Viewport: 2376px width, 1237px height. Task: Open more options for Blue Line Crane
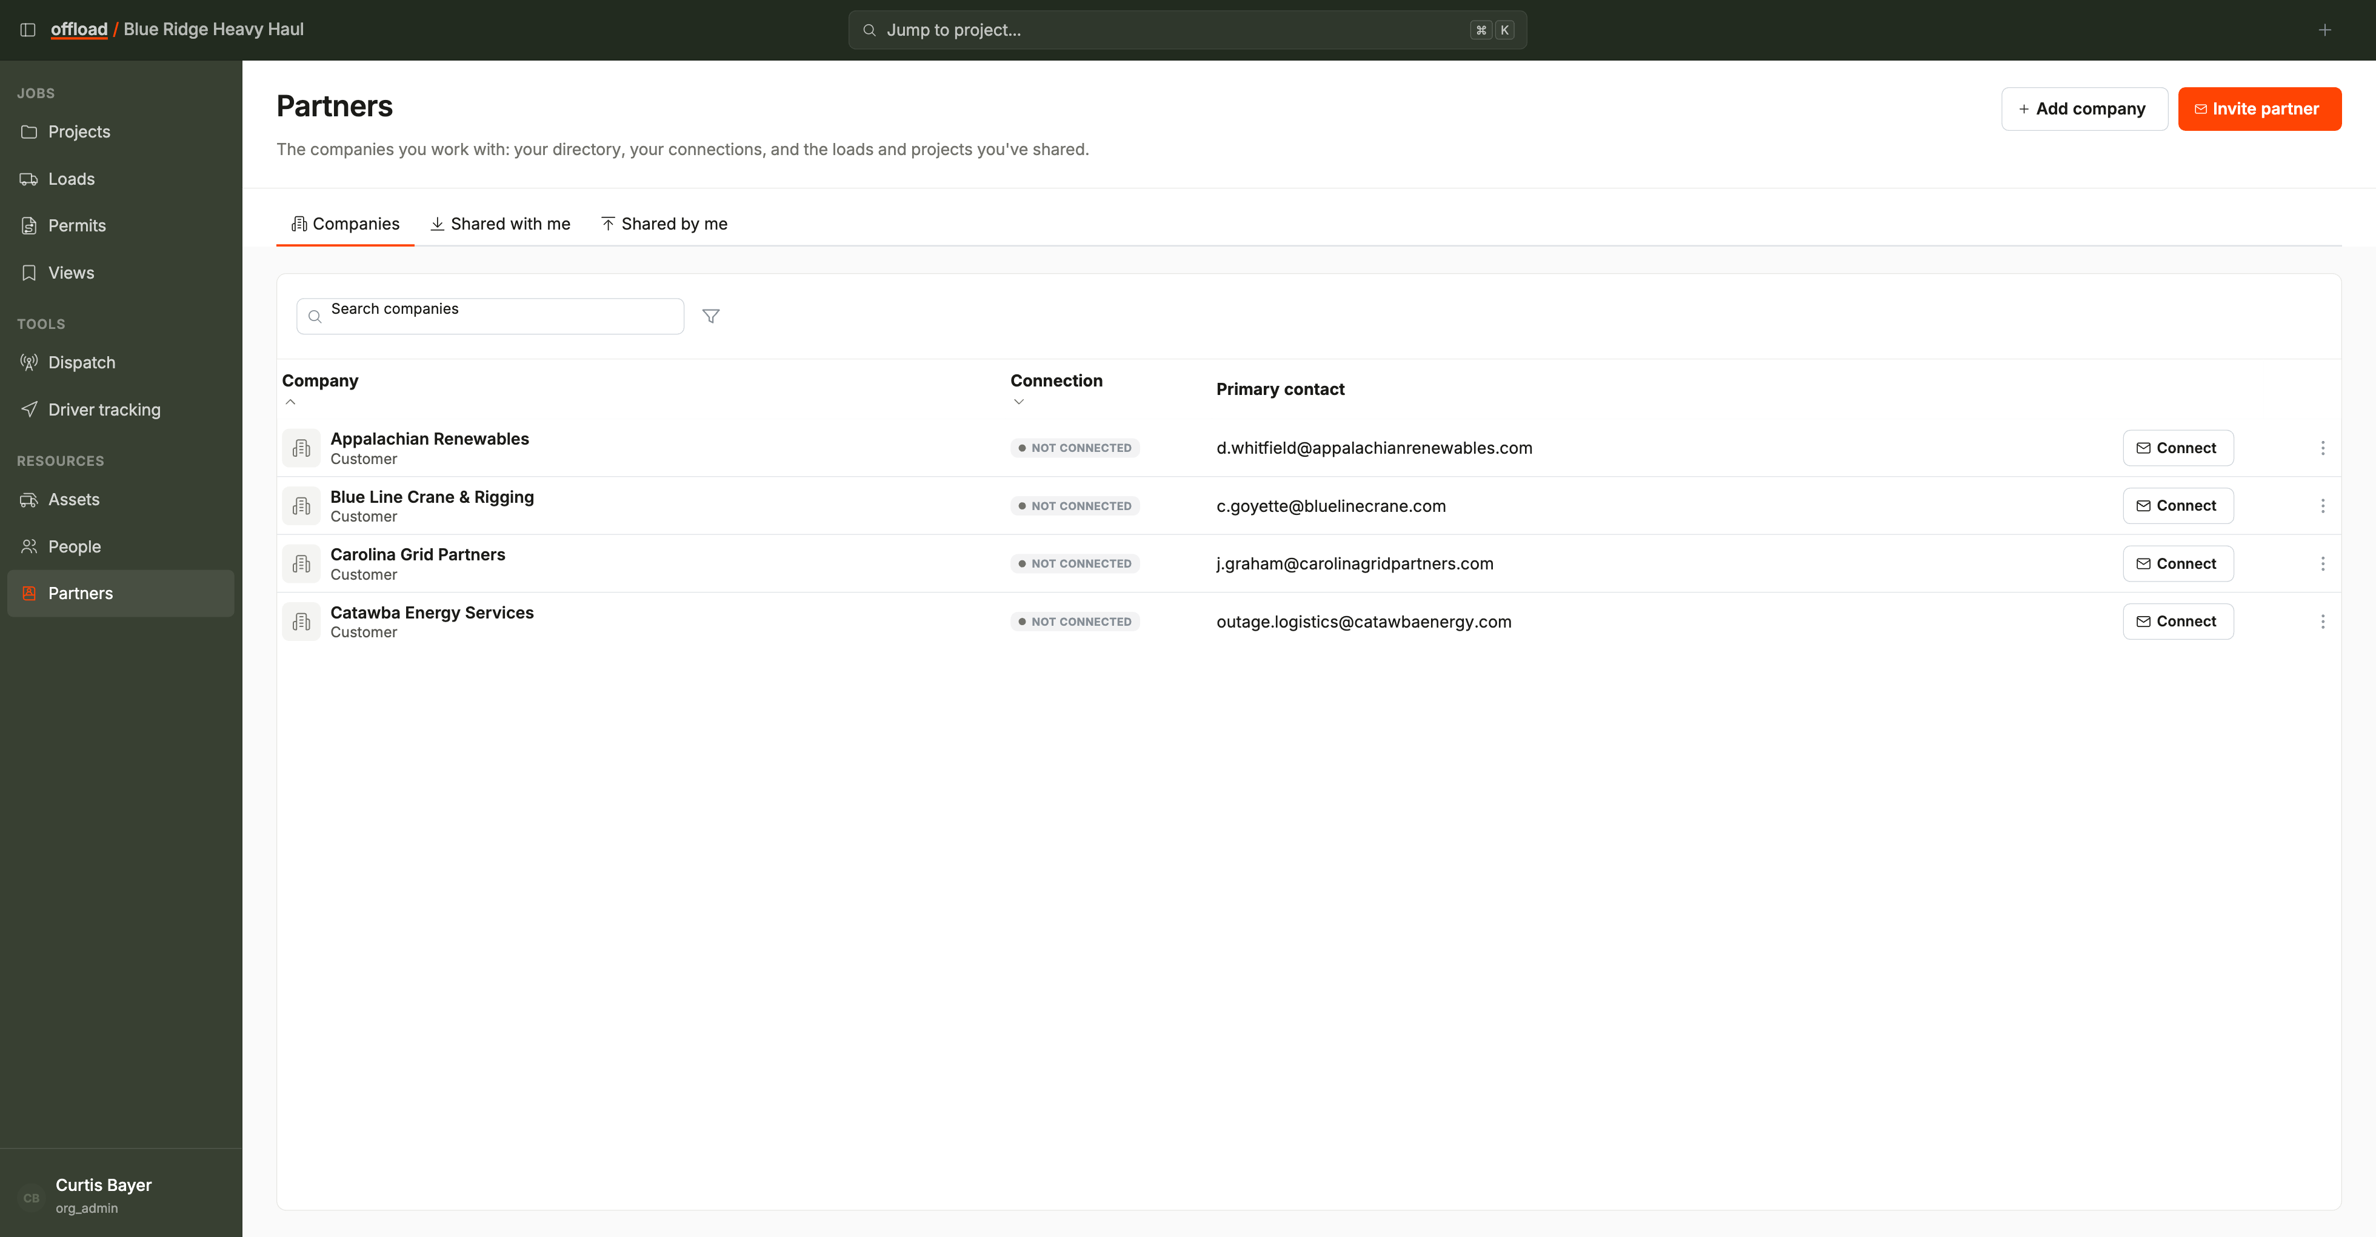pos(2323,506)
